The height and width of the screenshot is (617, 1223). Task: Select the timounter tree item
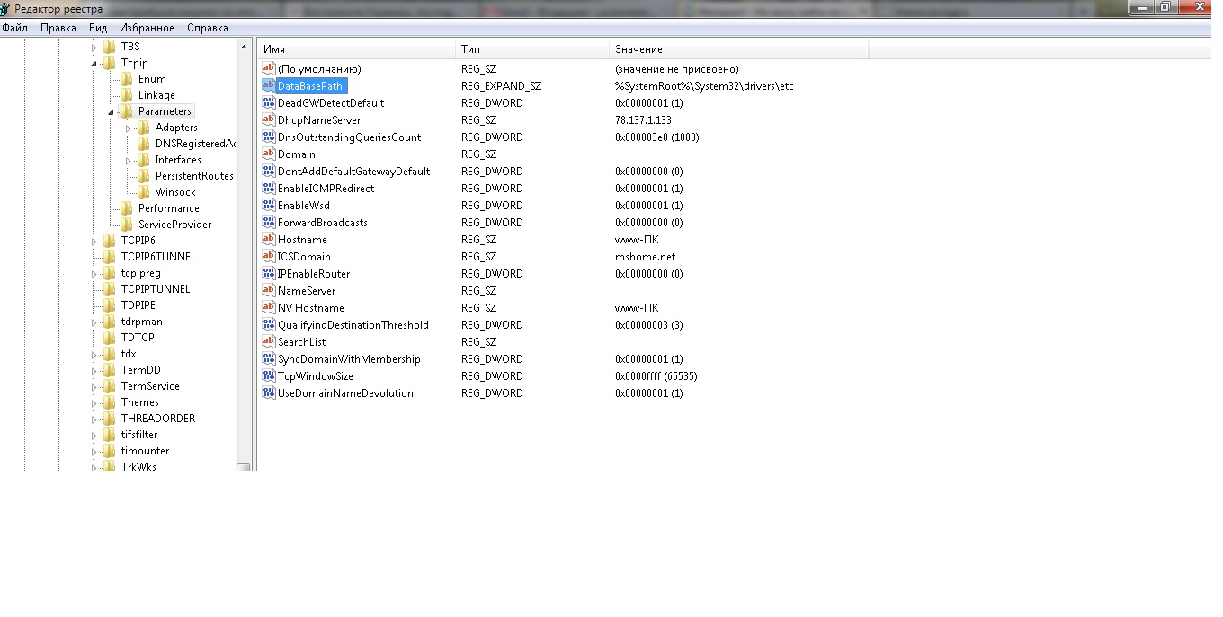point(145,451)
